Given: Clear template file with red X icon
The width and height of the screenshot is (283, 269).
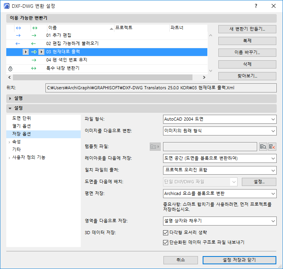Looking at the screenshot, I should coord(272,147).
